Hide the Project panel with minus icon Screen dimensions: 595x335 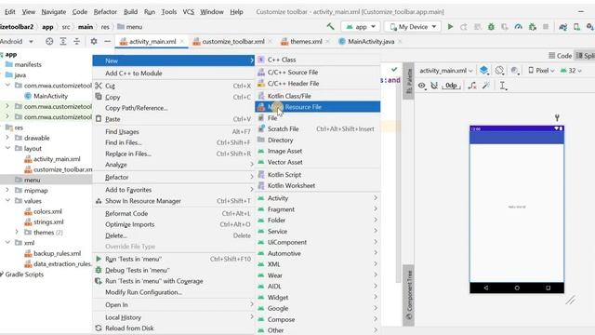click(x=108, y=41)
